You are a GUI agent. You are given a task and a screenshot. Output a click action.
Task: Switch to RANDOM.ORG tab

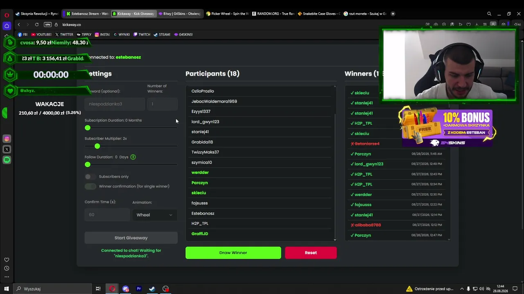273,13
